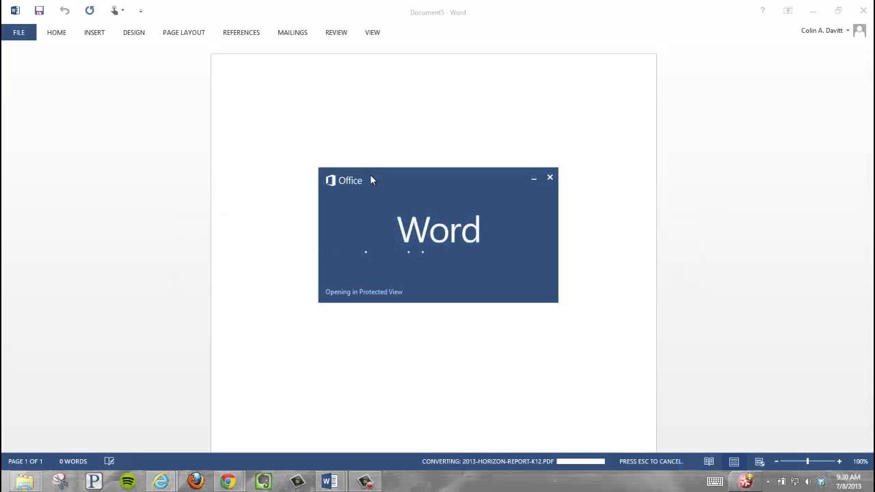This screenshot has width=875, height=492.
Task: Switch to Read Mode view
Action: pyautogui.click(x=709, y=461)
